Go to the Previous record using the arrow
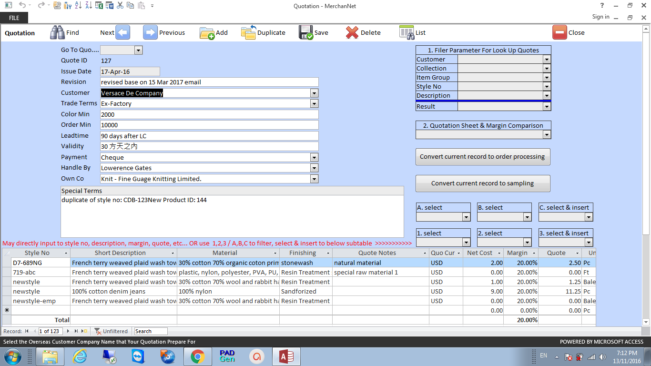 [150, 32]
